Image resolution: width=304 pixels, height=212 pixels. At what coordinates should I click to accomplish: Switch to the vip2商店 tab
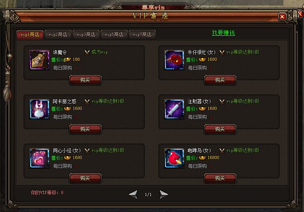[58, 35]
